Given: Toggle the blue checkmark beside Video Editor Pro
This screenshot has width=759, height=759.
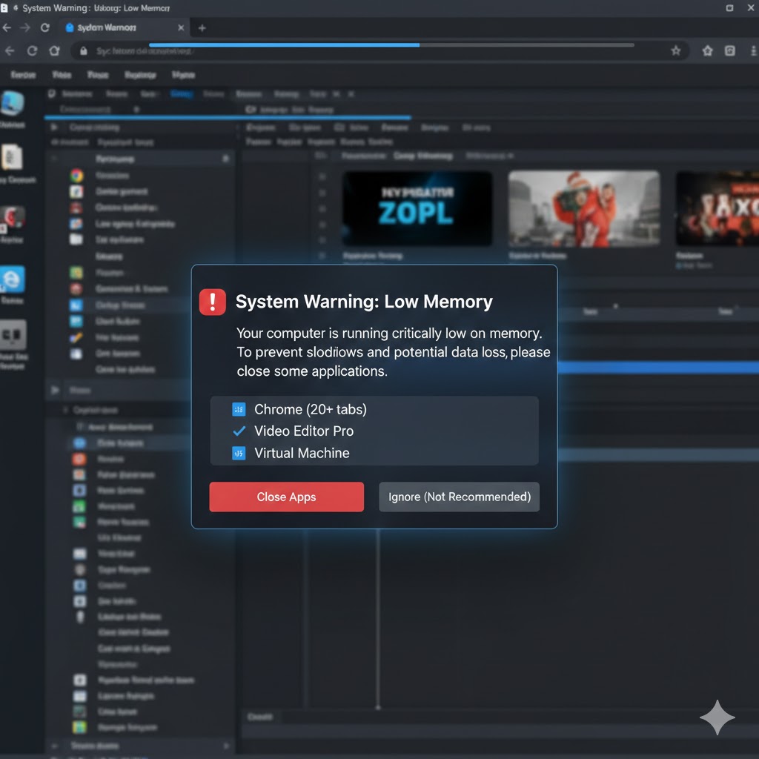Looking at the screenshot, I should 239,431.
